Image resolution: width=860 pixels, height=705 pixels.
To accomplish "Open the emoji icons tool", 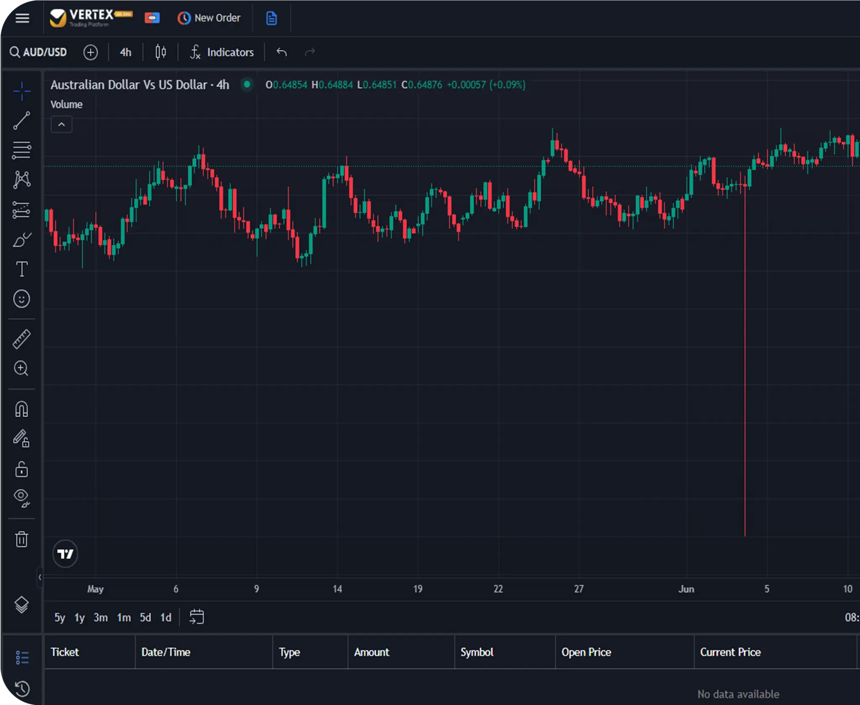I will pyautogui.click(x=21, y=299).
